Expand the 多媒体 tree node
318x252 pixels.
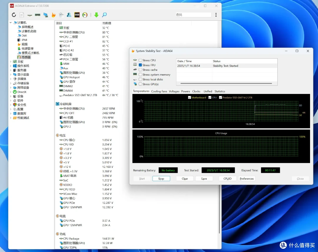pyautogui.click(x=11, y=79)
